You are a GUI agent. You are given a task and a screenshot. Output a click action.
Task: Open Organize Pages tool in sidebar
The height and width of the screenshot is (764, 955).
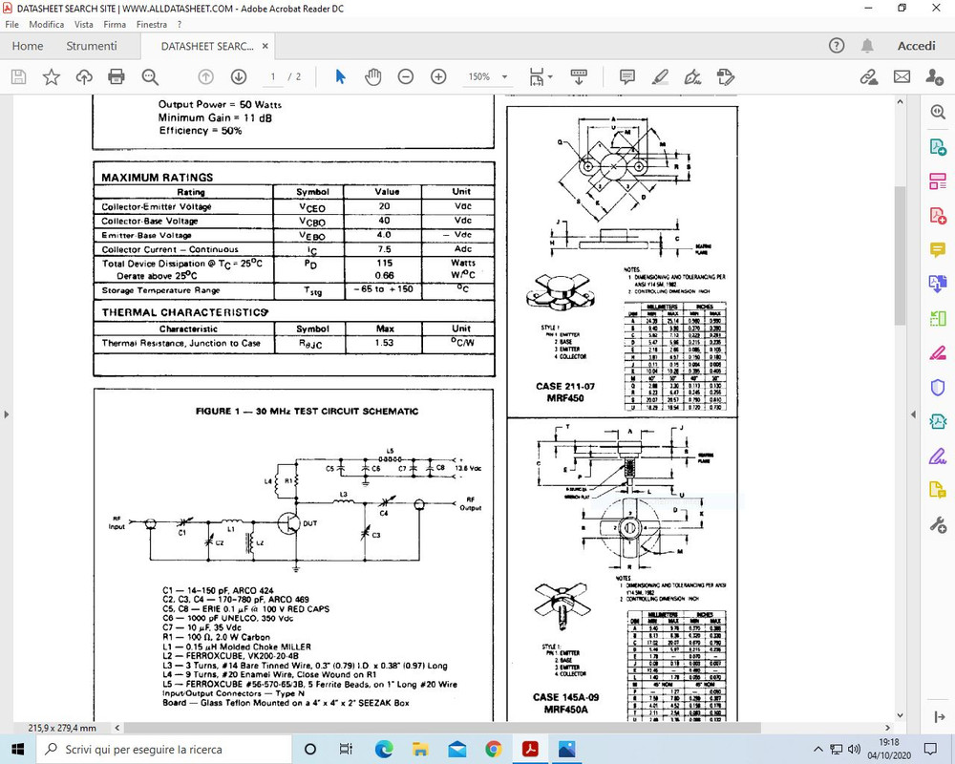coord(938,180)
